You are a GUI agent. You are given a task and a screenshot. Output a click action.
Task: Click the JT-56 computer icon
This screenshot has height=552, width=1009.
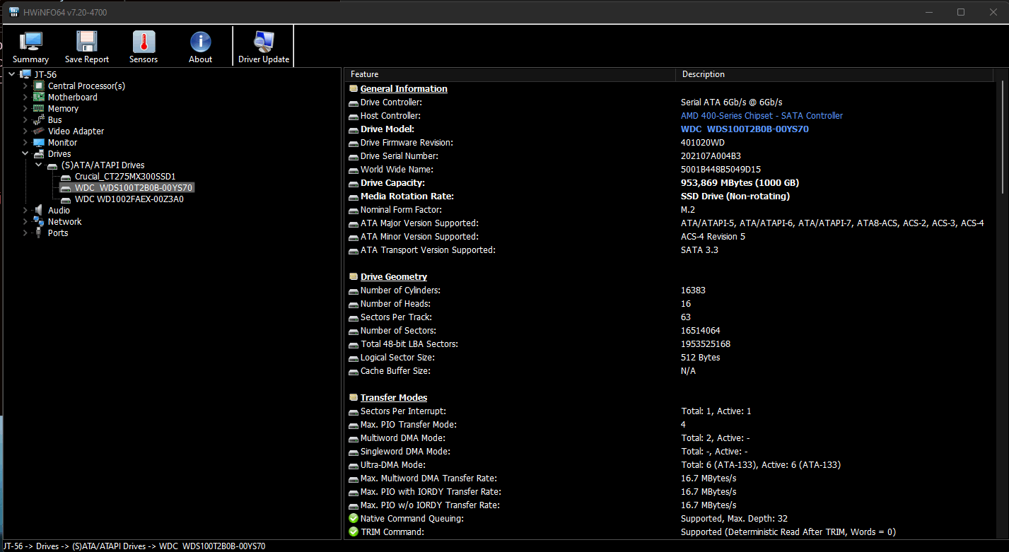25,74
